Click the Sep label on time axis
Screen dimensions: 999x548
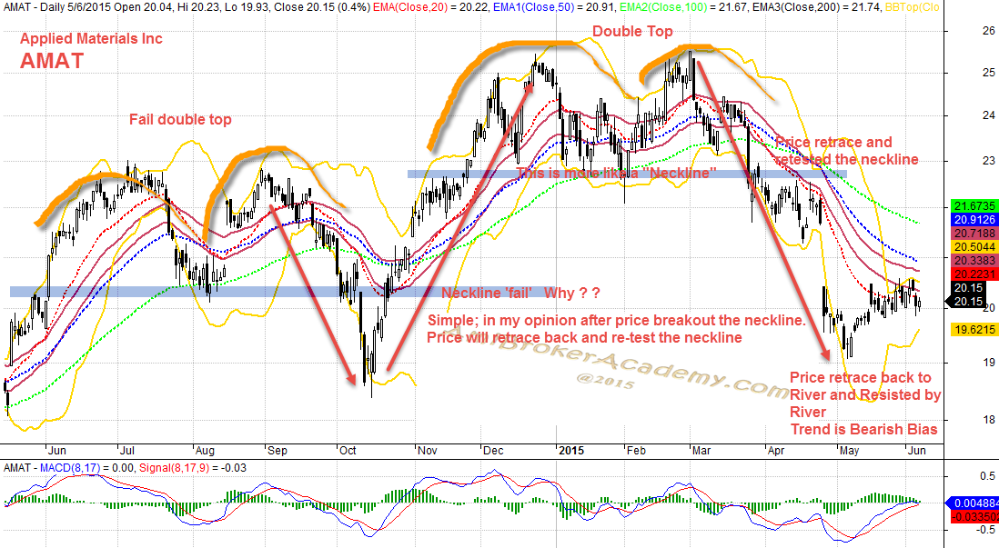coord(277,451)
